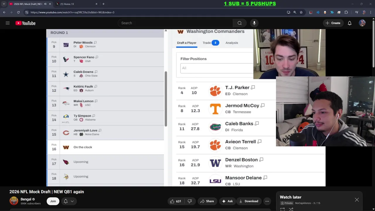Open the media controls icon in toolbar
The image size is (375, 211).
(357, 12)
